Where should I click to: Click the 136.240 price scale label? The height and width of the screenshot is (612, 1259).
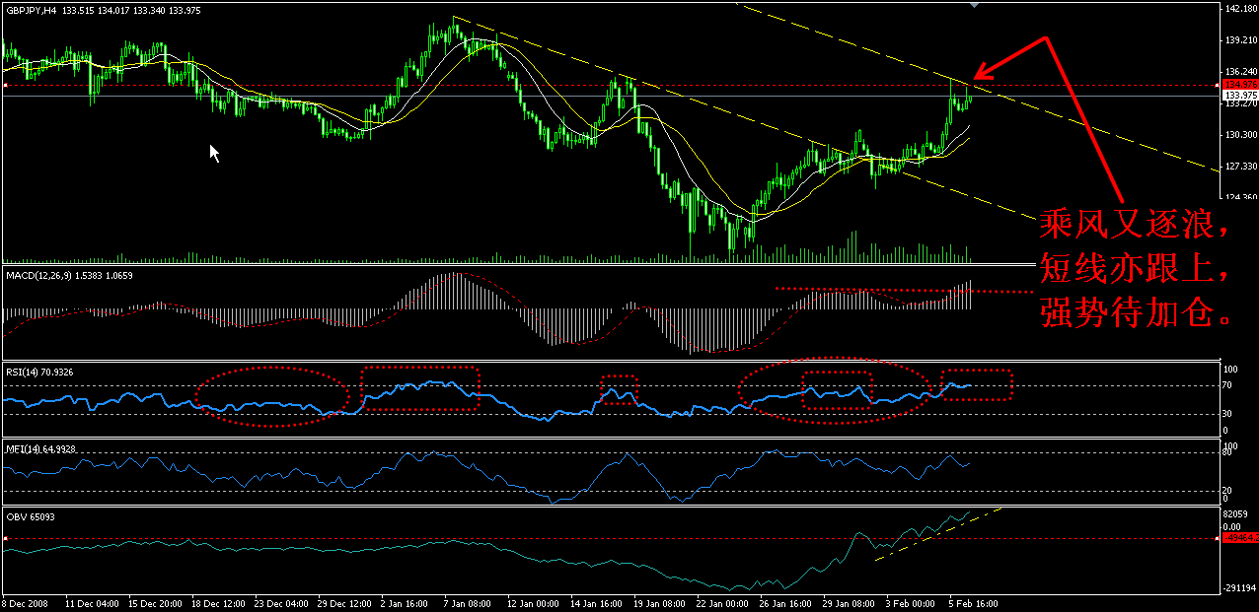(1238, 72)
